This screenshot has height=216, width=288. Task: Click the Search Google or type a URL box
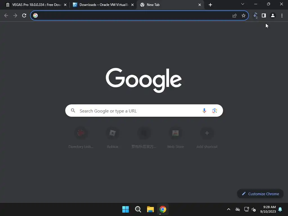tap(144, 111)
